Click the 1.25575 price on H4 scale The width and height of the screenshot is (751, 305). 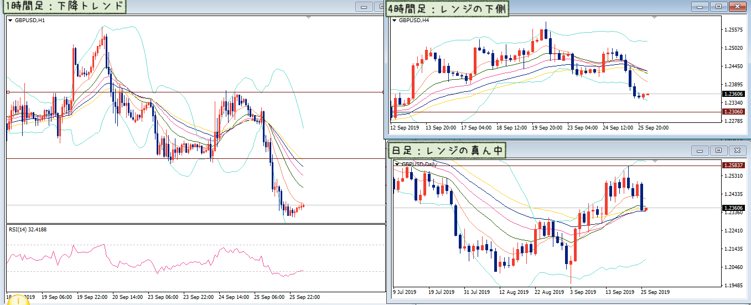[732, 30]
